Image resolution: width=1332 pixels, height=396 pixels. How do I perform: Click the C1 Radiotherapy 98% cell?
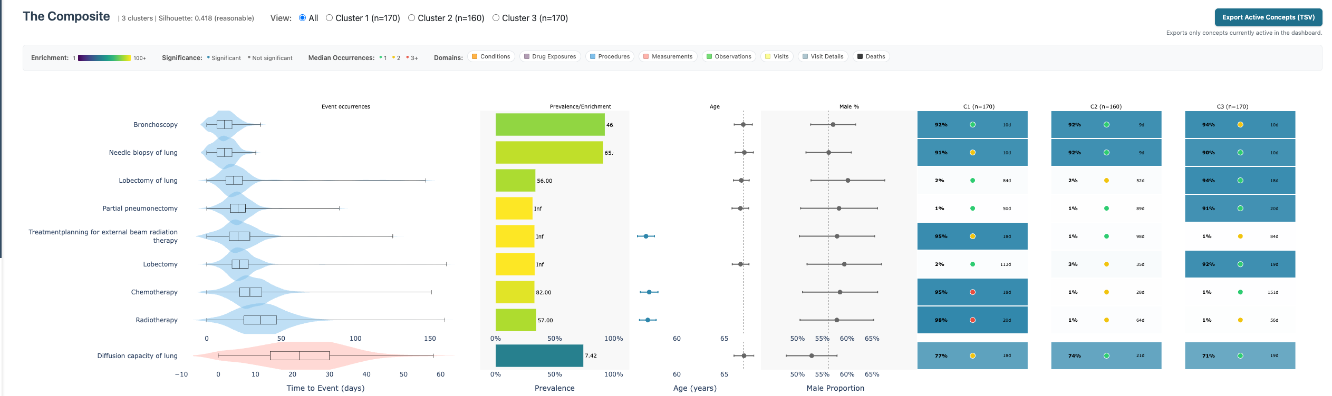pyautogui.click(x=972, y=320)
